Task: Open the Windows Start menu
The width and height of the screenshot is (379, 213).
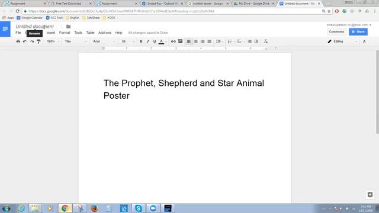Action: (6, 208)
